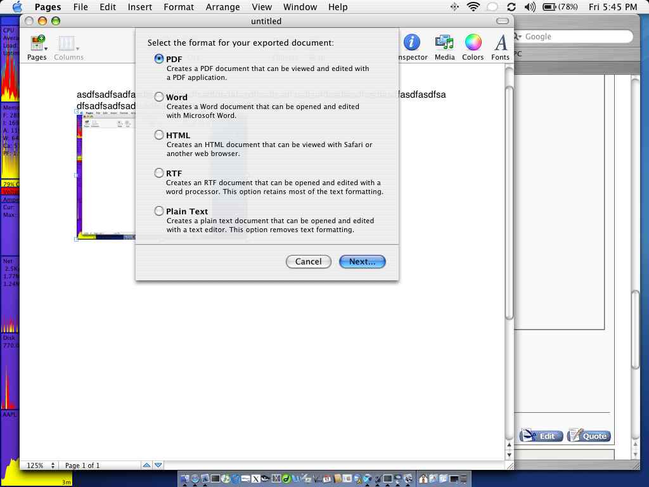Open the 125% zoom level popup
The height and width of the screenshot is (487, 649).
point(40,465)
